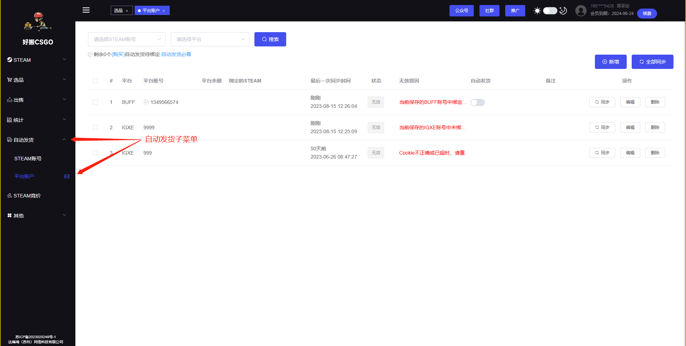The height and width of the screenshot is (346, 686).
Task: Click the sun light-mode icon
Action: 537,11
